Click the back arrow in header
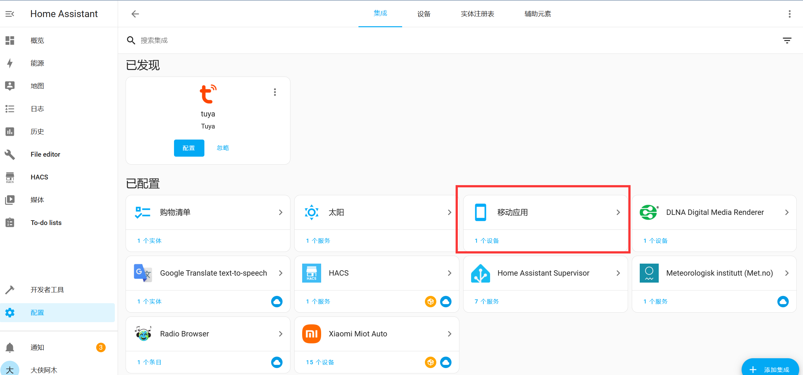Image resolution: width=803 pixels, height=375 pixels. pos(135,14)
